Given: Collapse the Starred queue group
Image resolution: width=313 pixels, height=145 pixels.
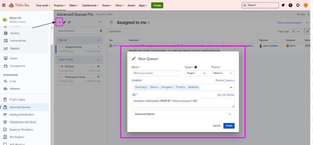Looking at the screenshot, I should pyautogui.click(x=98, y=40).
